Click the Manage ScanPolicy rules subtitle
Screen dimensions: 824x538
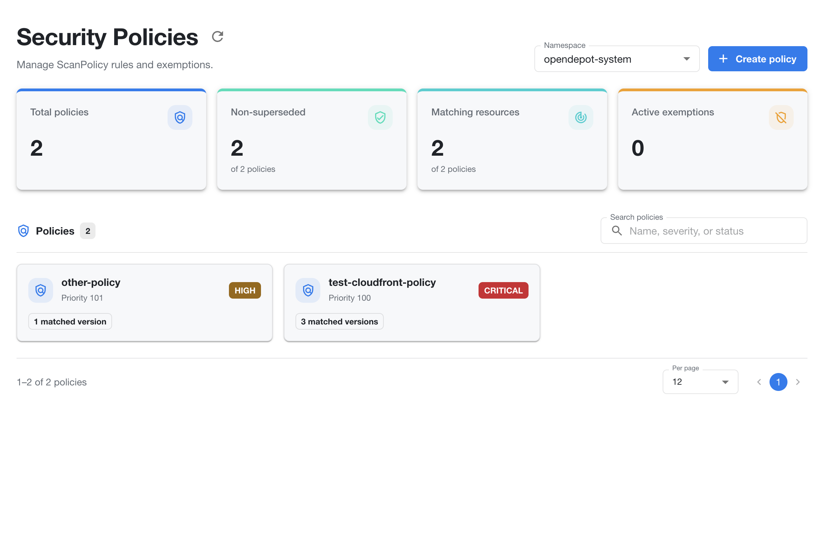click(x=114, y=65)
